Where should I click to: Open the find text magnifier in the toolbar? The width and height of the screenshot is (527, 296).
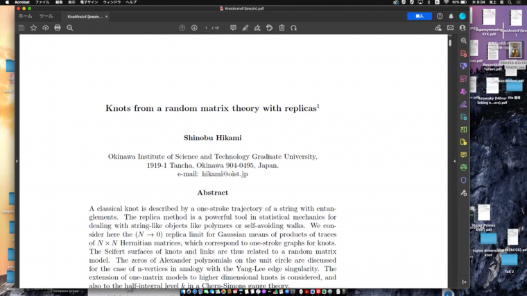coord(70,28)
